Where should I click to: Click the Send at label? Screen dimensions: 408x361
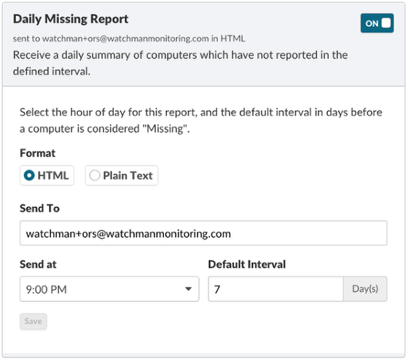click(38, 264)
